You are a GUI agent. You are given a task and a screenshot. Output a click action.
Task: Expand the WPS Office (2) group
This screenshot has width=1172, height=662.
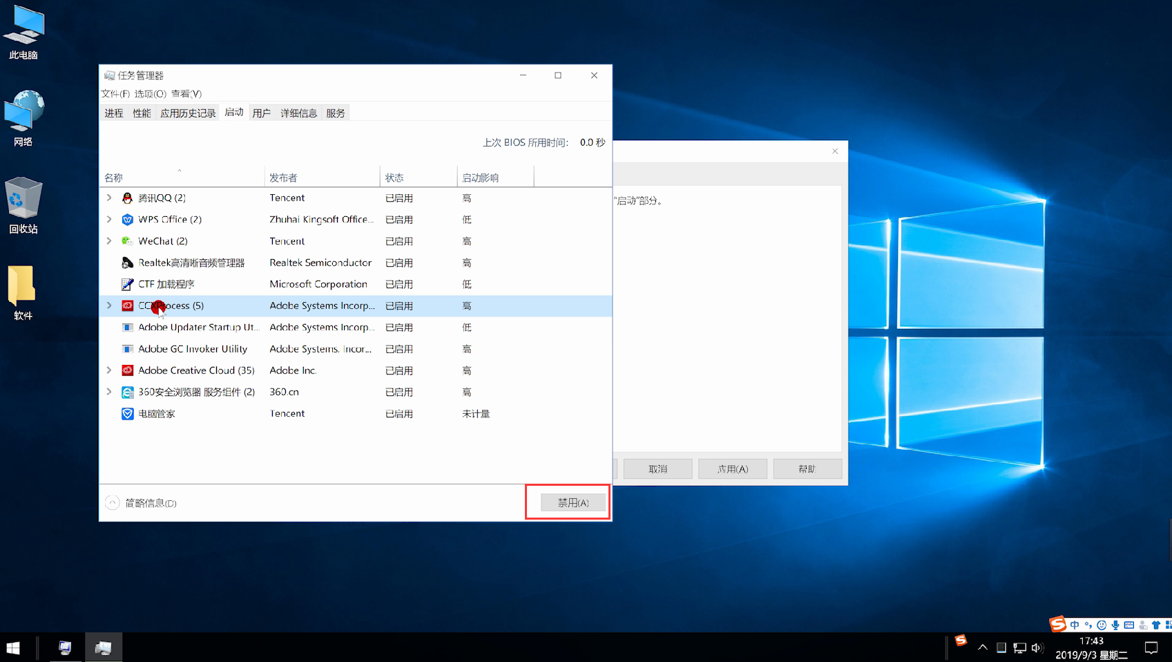click(109, 219)
